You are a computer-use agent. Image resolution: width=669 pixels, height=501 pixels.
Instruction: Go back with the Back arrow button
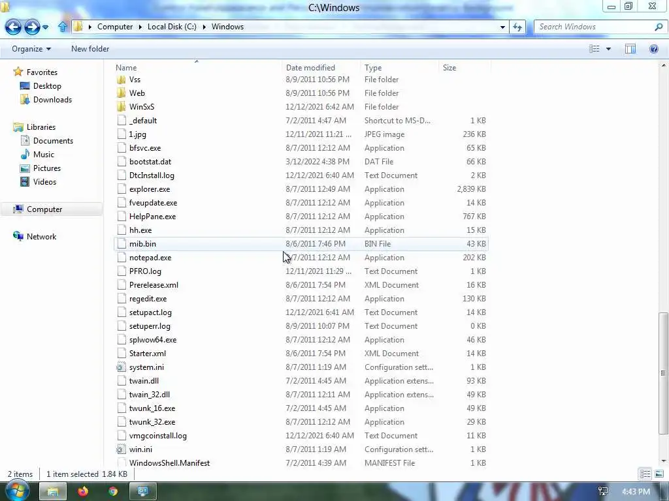13,27
